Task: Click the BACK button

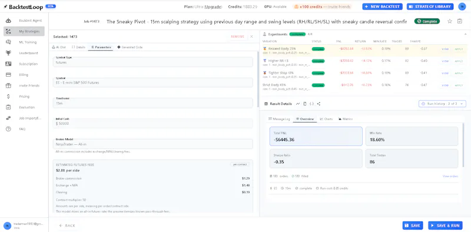Action: pyautogui.click(x=67, y=226)
